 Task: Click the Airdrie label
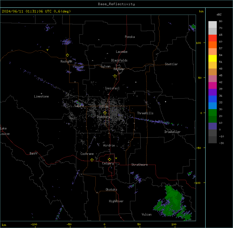(109, 145)
